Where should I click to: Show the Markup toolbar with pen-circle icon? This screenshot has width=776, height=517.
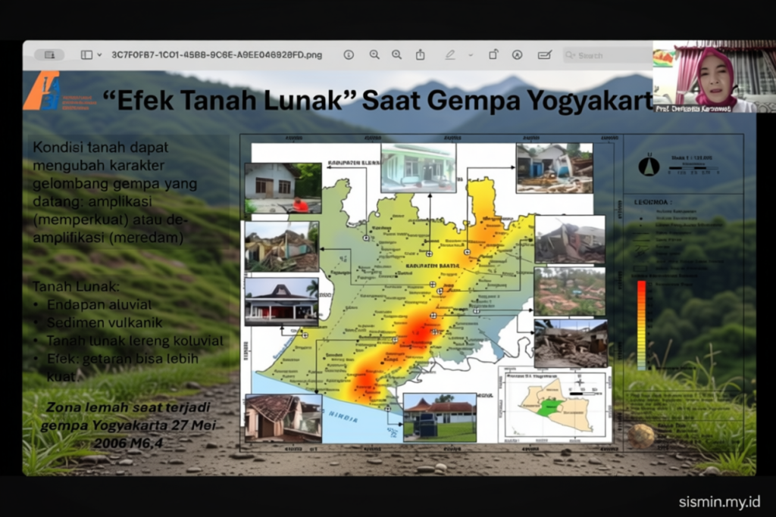(518, 55)
